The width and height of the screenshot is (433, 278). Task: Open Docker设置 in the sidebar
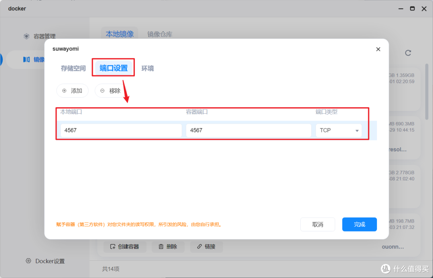tap(50, 261)
